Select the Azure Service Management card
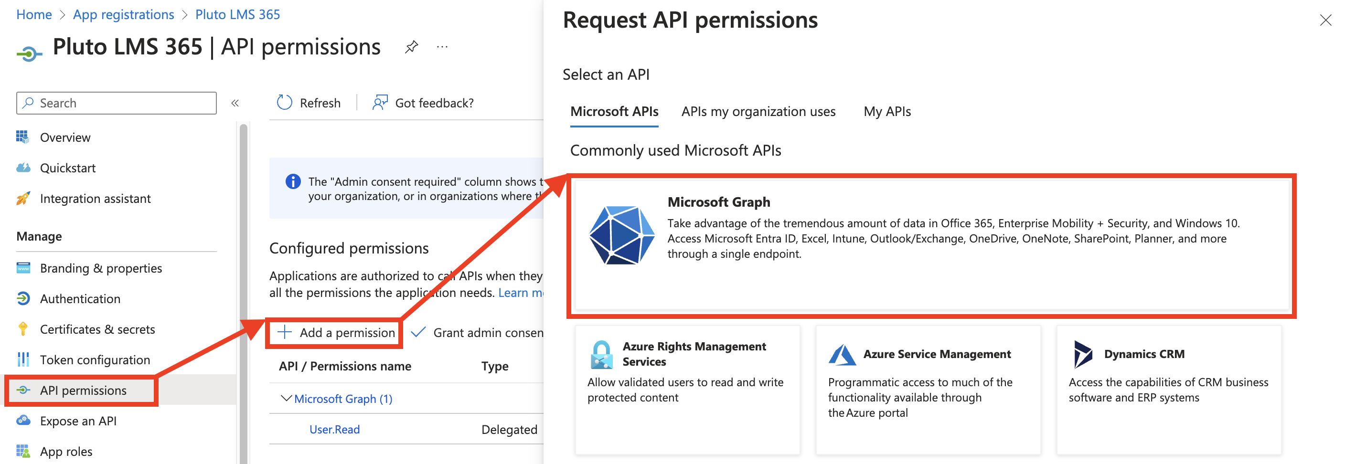Screen dimensions: 1345x464 [x=928, y=390]
